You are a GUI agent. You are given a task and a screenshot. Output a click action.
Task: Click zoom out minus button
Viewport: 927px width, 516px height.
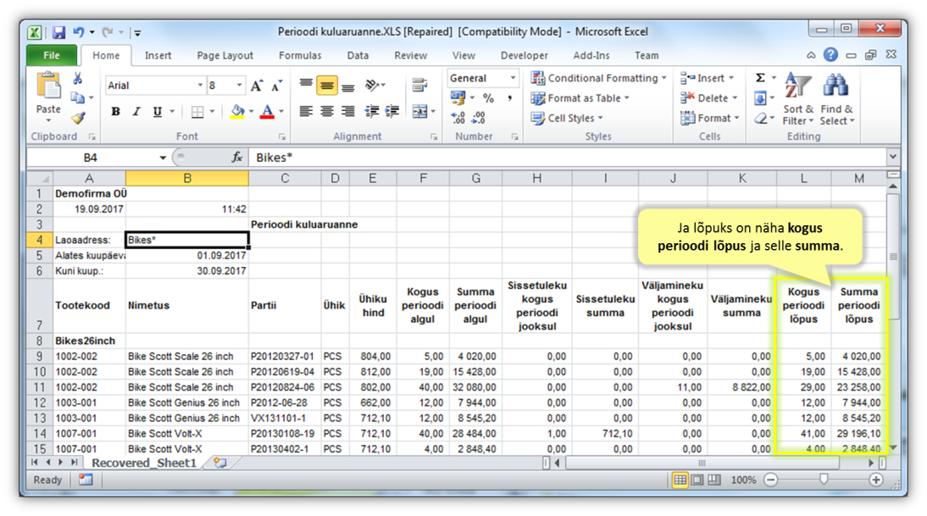point(771,480)
